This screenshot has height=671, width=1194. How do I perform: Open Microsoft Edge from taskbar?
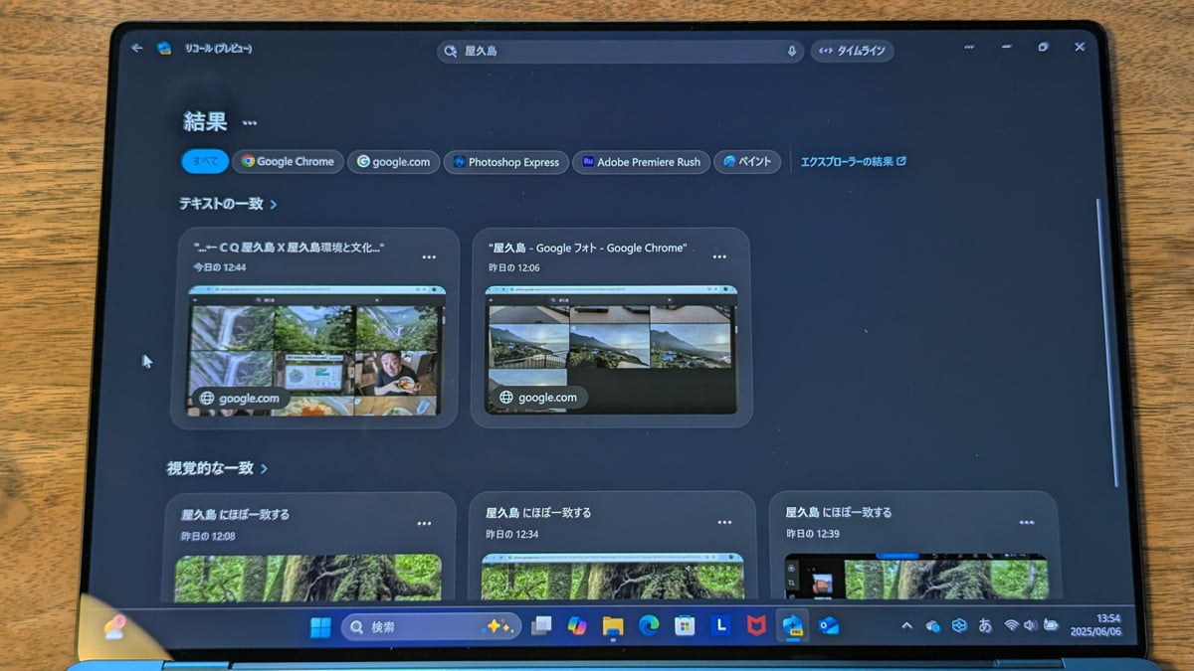pos(649,625)
